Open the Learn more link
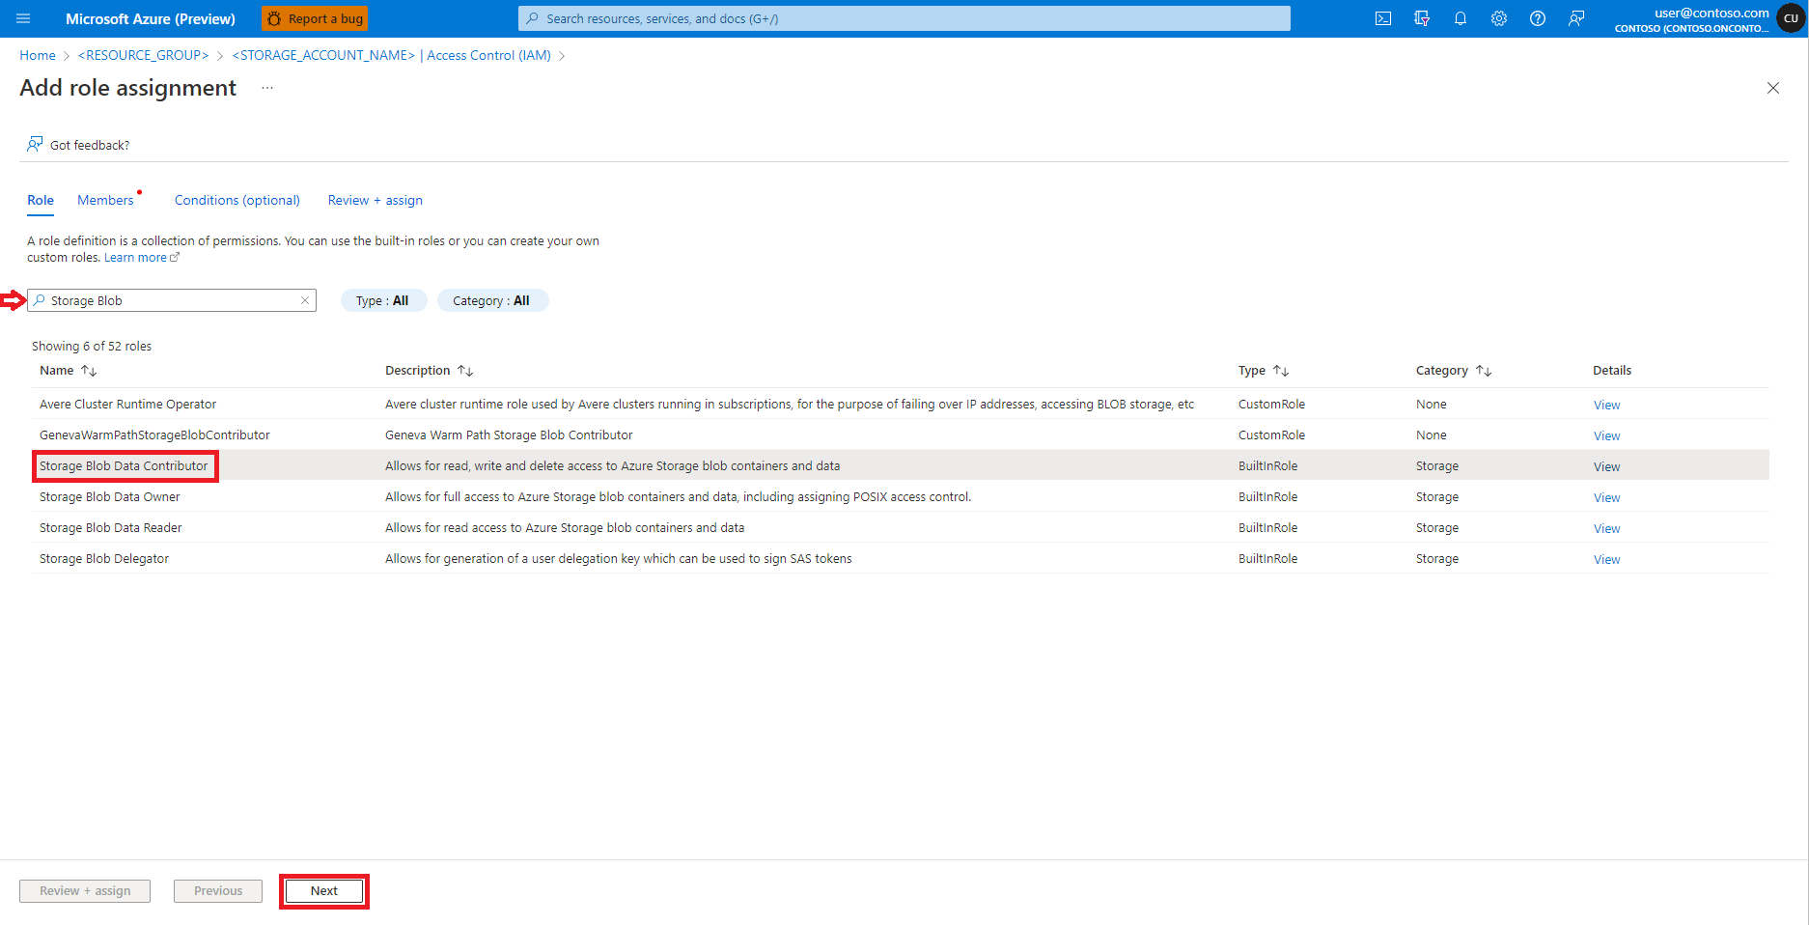Image resolution: width=1809 pixels, height=925 pixels. [136, 257]
